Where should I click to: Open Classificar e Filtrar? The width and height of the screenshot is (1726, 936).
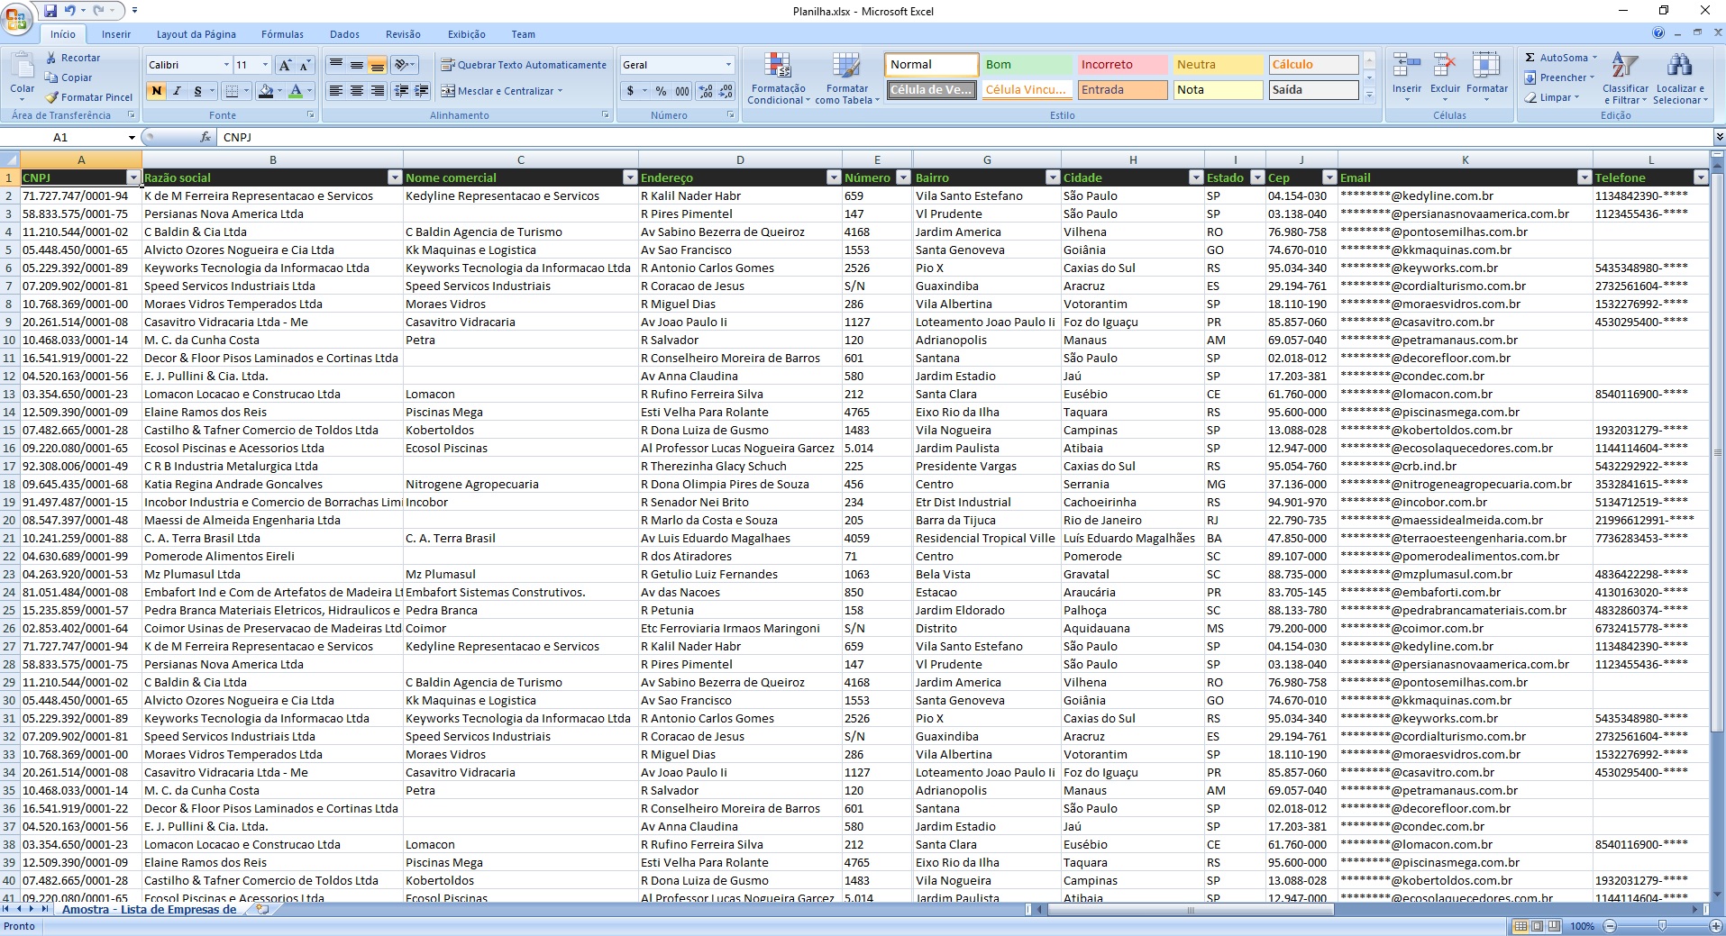1625,78
